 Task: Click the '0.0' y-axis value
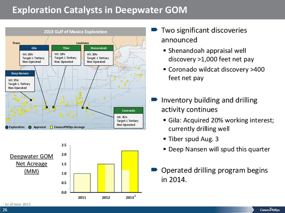64,192
